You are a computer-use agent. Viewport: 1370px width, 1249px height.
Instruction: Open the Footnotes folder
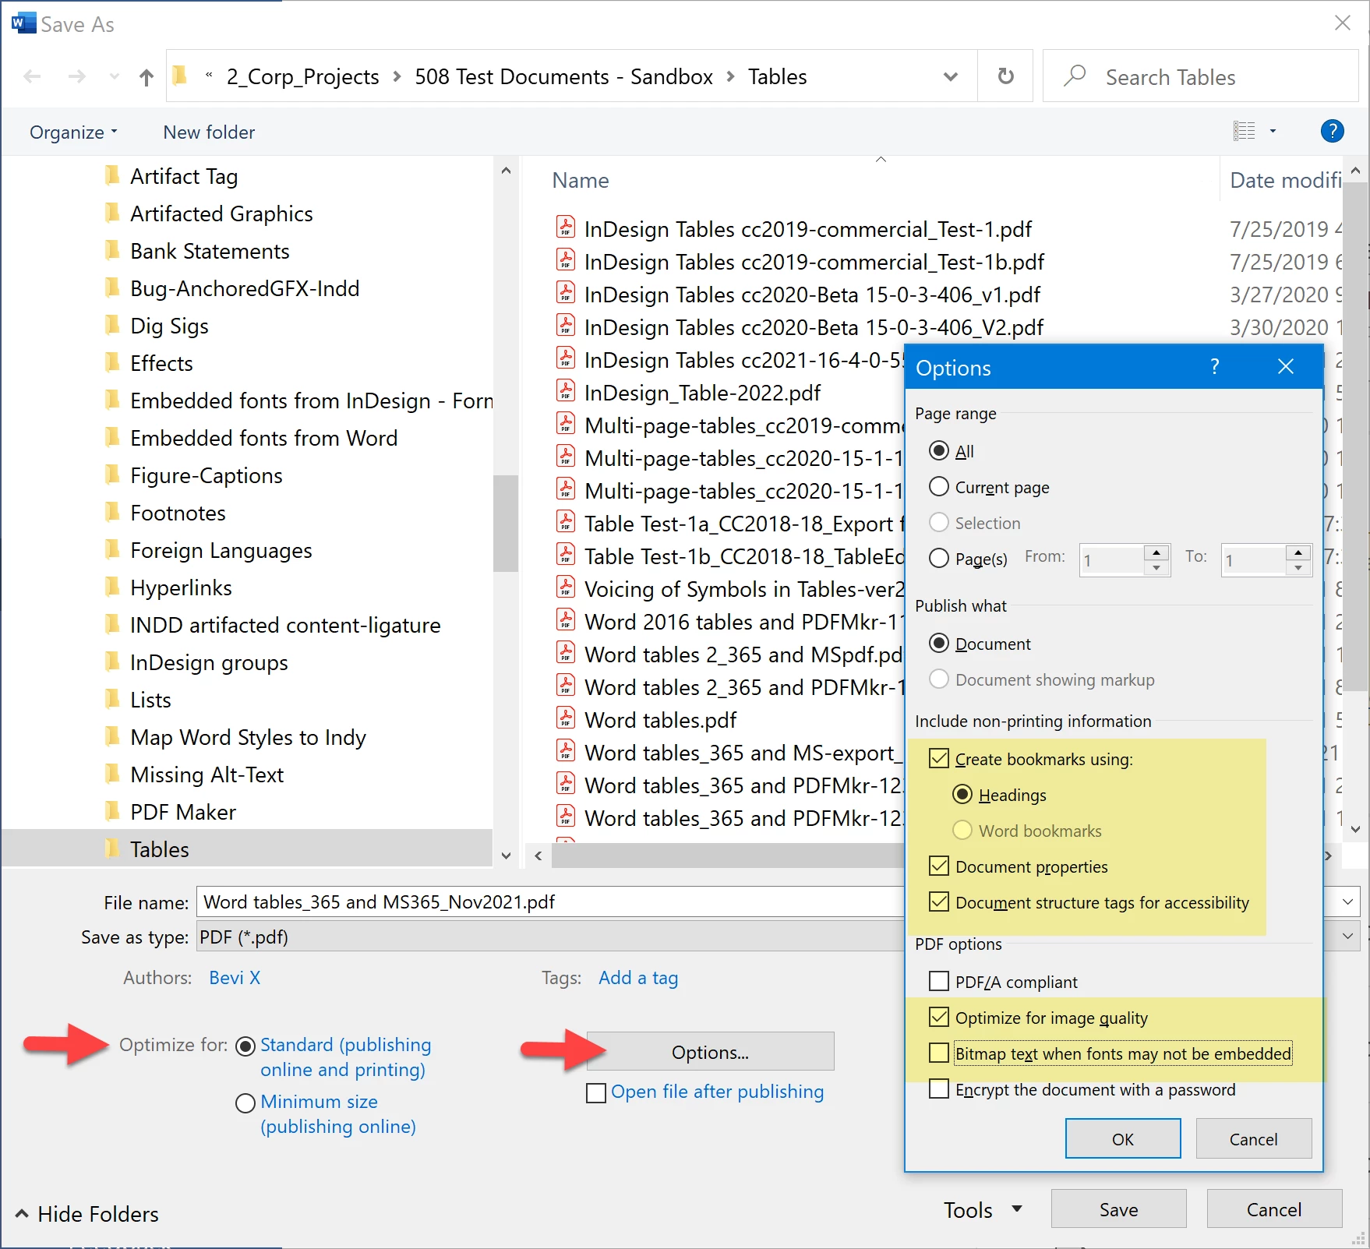click(x=178, y=513)
